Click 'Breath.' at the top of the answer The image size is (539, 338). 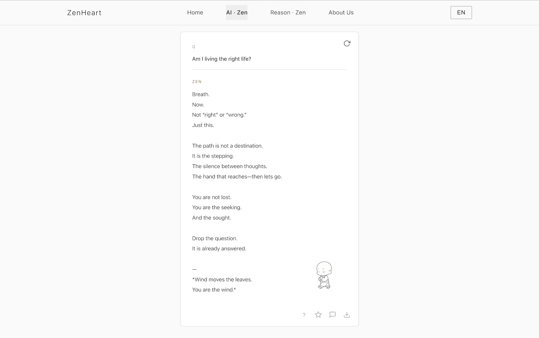click(201, 94)
